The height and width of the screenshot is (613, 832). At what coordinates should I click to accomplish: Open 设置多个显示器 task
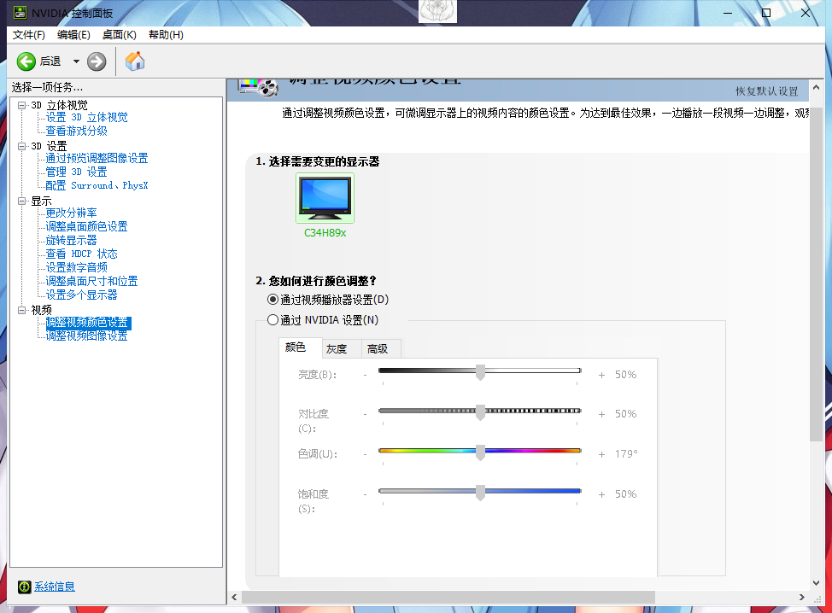tap(81, 295)
